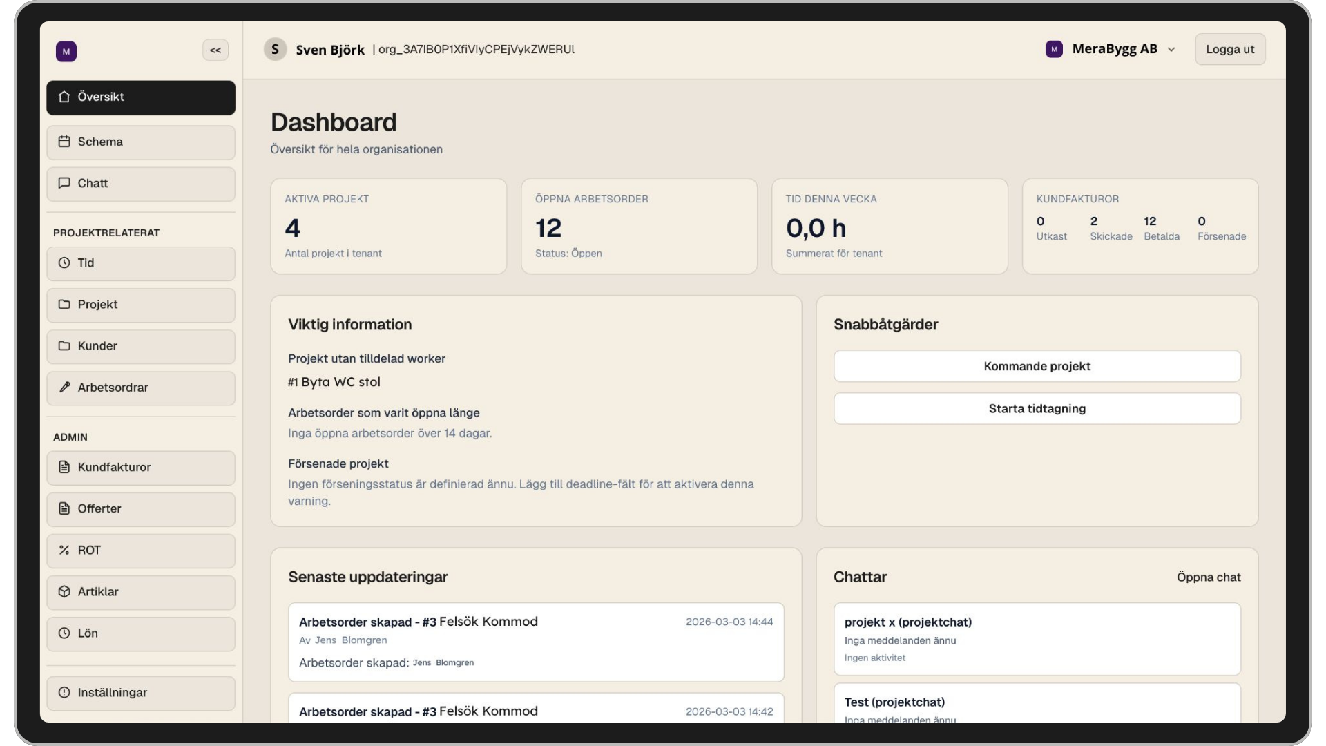Image resolution: width=1326 pixels, height=746 pixels.
Task: Click the calendar icon for Schema
Action: (64, 142)
